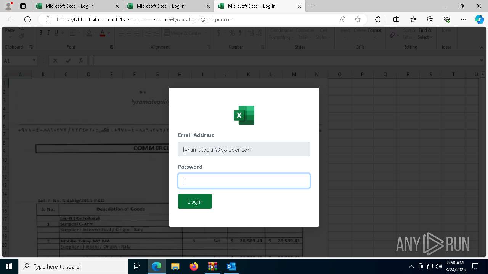The image size is (488, 274).
Task: Expand the formula bar chevron
Action: coord(481,60)
